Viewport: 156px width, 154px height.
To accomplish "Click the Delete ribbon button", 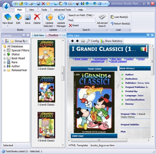I will coord(37,19).
